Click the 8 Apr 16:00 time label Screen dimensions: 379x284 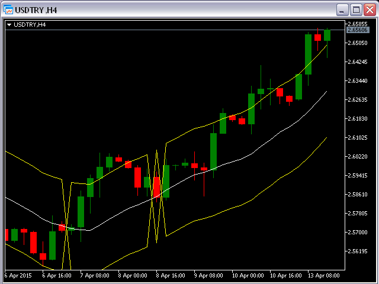click(171, 276)
